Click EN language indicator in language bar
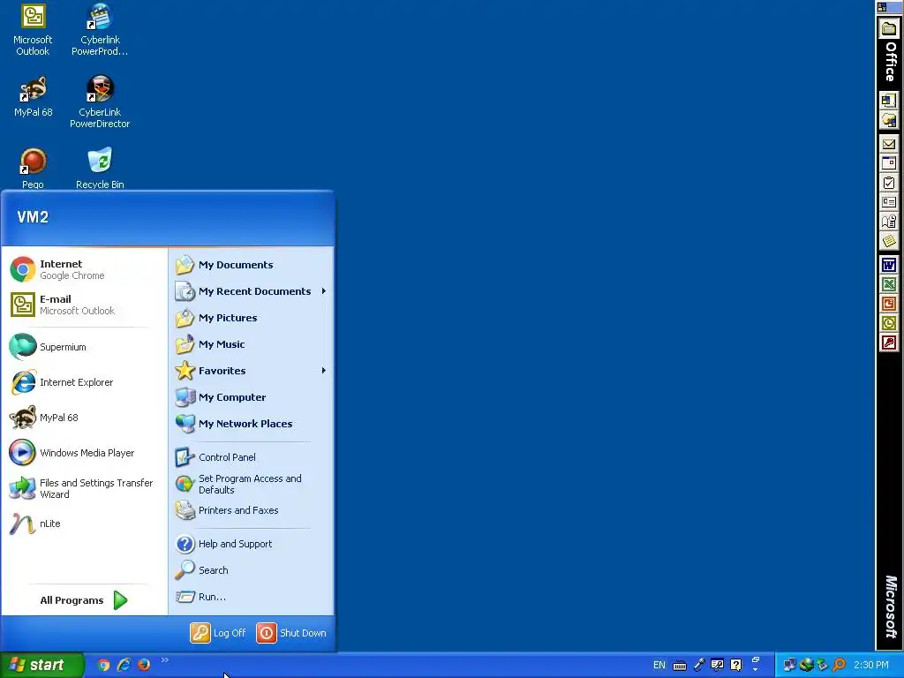 [x=659, y=666]
